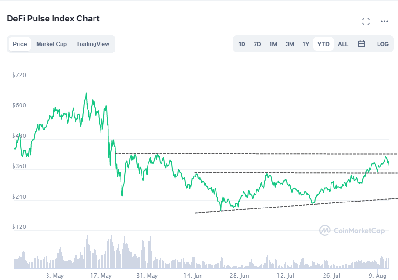Switch to the 1M chart view

click(x=273, y=44)
